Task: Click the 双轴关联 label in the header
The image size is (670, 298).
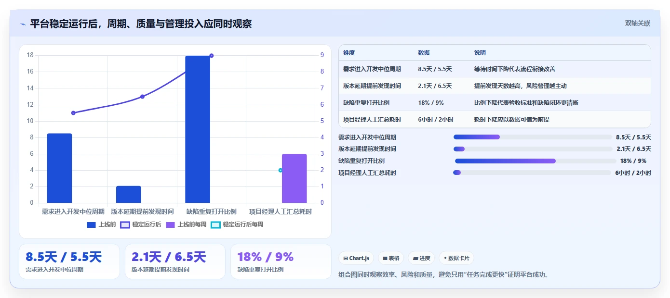Action: [638, 23]
